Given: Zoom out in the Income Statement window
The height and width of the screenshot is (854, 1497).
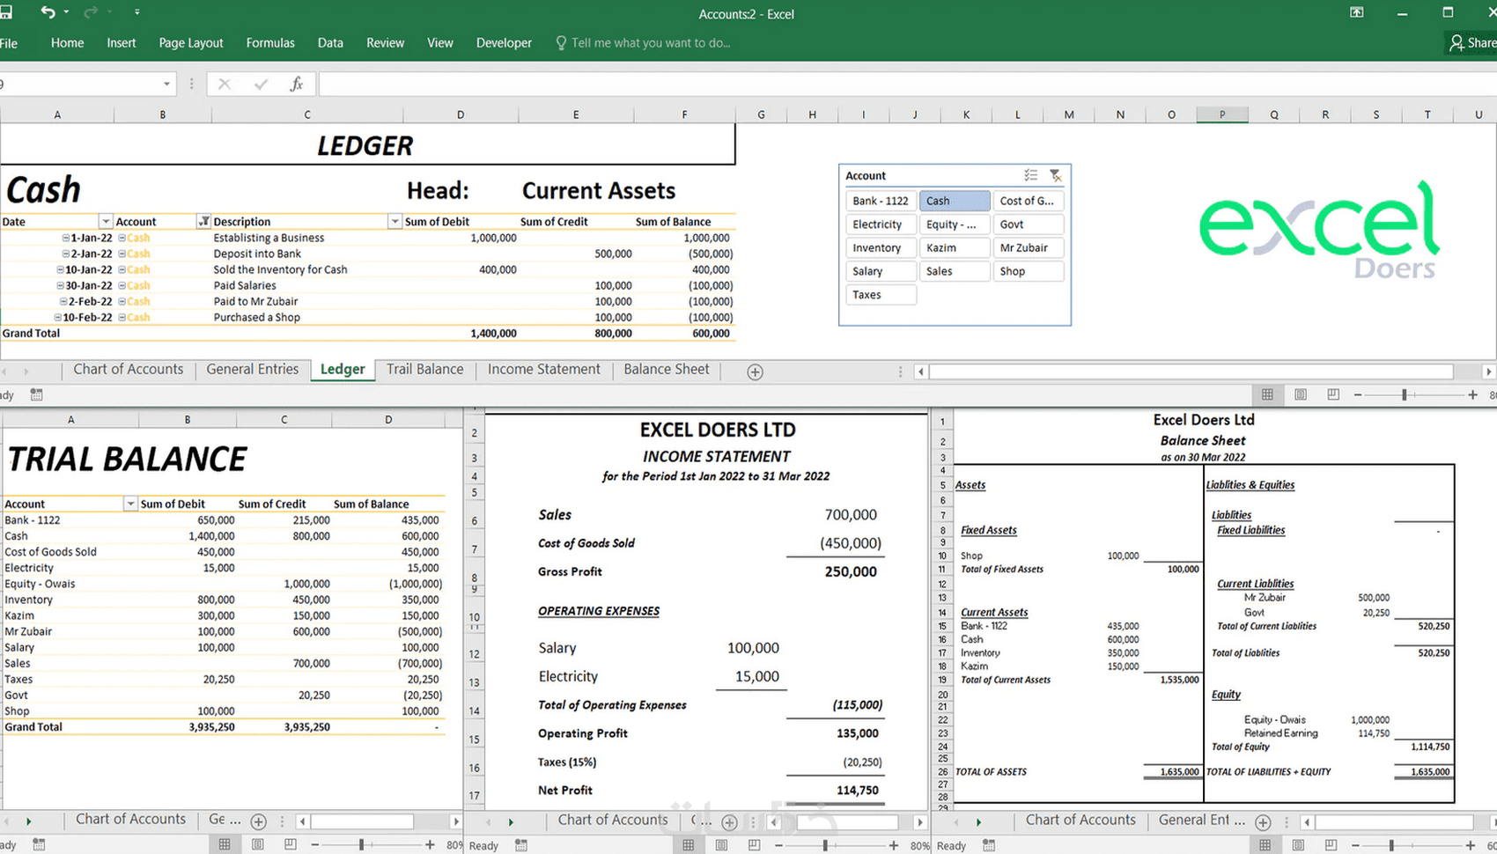Looking at the screenshot, I should 778,846.
